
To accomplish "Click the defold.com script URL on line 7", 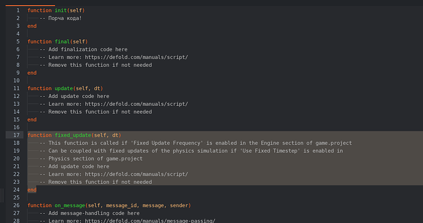I will 137,57.
